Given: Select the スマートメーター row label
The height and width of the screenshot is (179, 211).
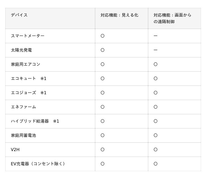Looking at the screenshot, I should pyautogui.click(x=28, y=36).
